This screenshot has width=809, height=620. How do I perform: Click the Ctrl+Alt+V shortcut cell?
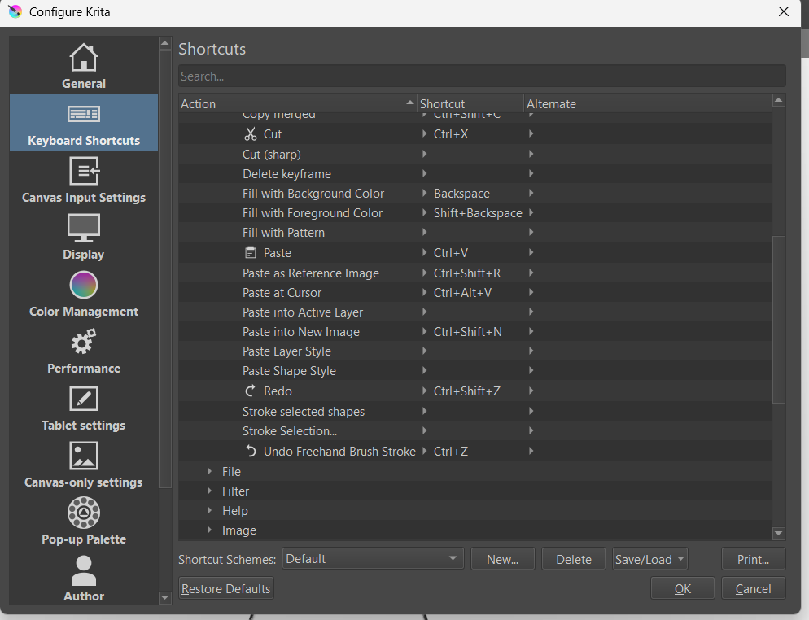462,292
